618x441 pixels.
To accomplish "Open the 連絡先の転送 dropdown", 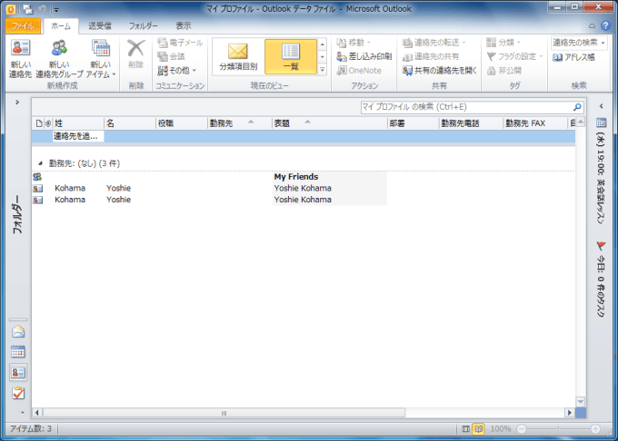I will (x=434, y=42).
